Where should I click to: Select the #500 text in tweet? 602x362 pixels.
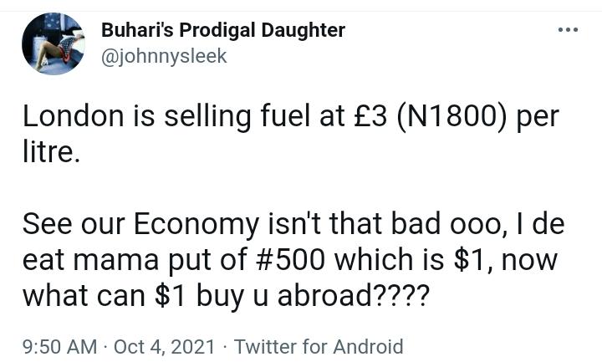coord(290,260)
